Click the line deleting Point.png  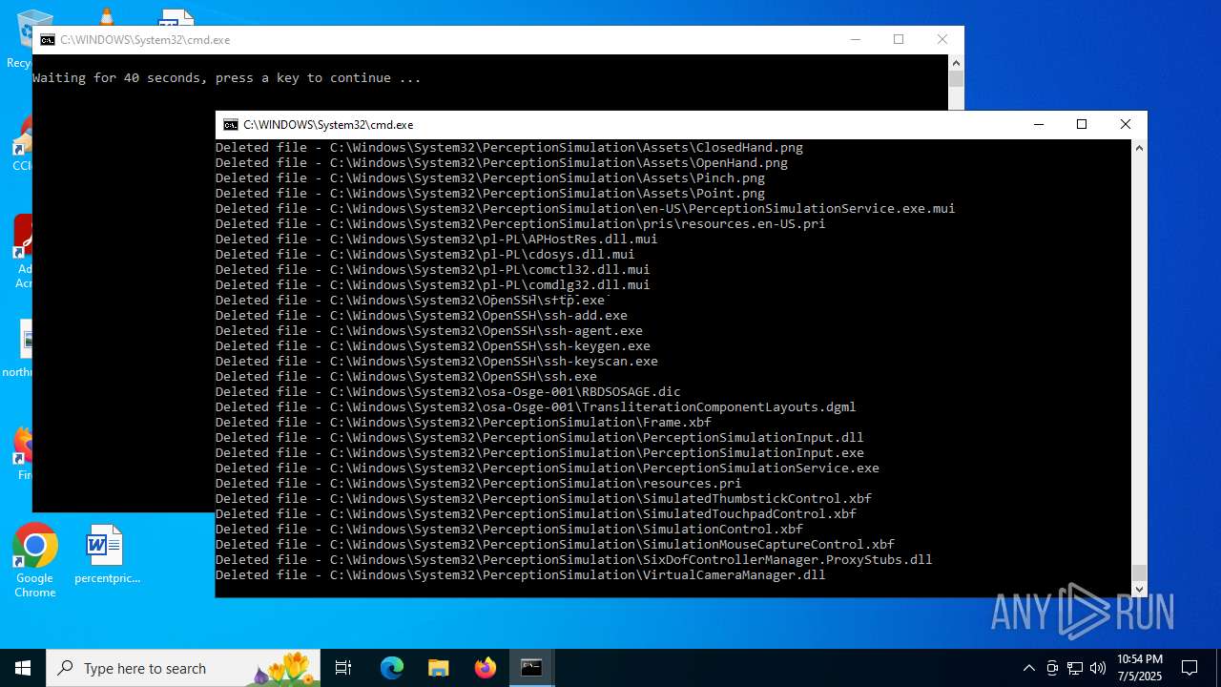490,194
